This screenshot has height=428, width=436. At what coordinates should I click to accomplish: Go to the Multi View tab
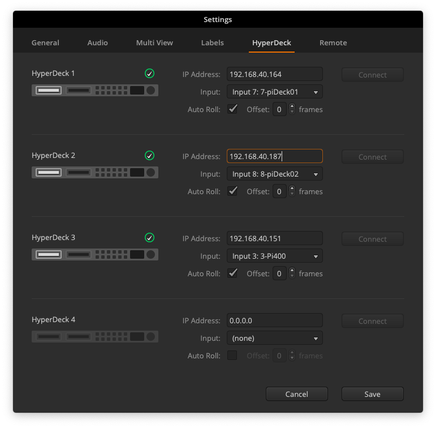pos(154,42)
